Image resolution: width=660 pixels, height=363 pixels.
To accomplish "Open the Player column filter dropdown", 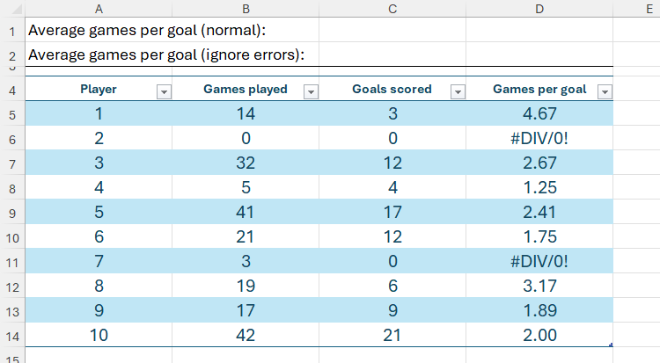I will pyautogui.click(x=163, y=91).
